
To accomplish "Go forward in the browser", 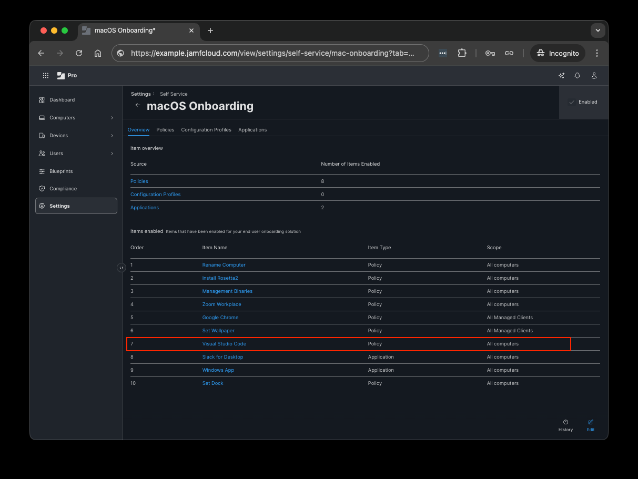I will point(60,53).
